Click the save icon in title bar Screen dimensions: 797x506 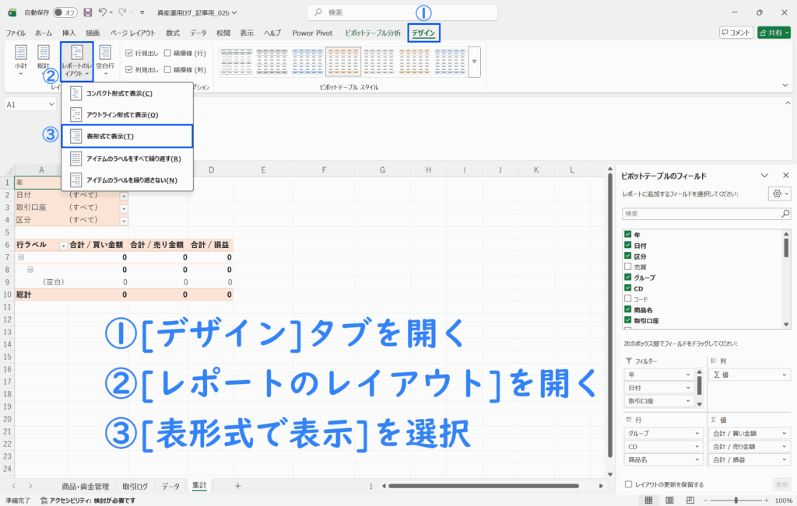tap(87, 12)
